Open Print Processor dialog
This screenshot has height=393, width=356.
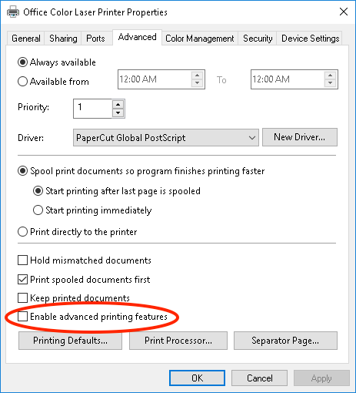coord(178,341)
